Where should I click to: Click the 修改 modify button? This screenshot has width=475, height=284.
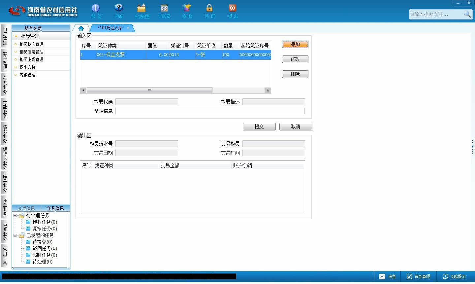click(295, 59)
